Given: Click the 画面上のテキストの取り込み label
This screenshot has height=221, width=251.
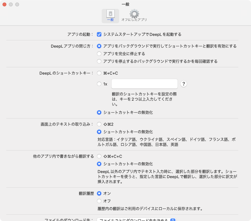Looking at the screenshot, I should [x=67, y=124].
